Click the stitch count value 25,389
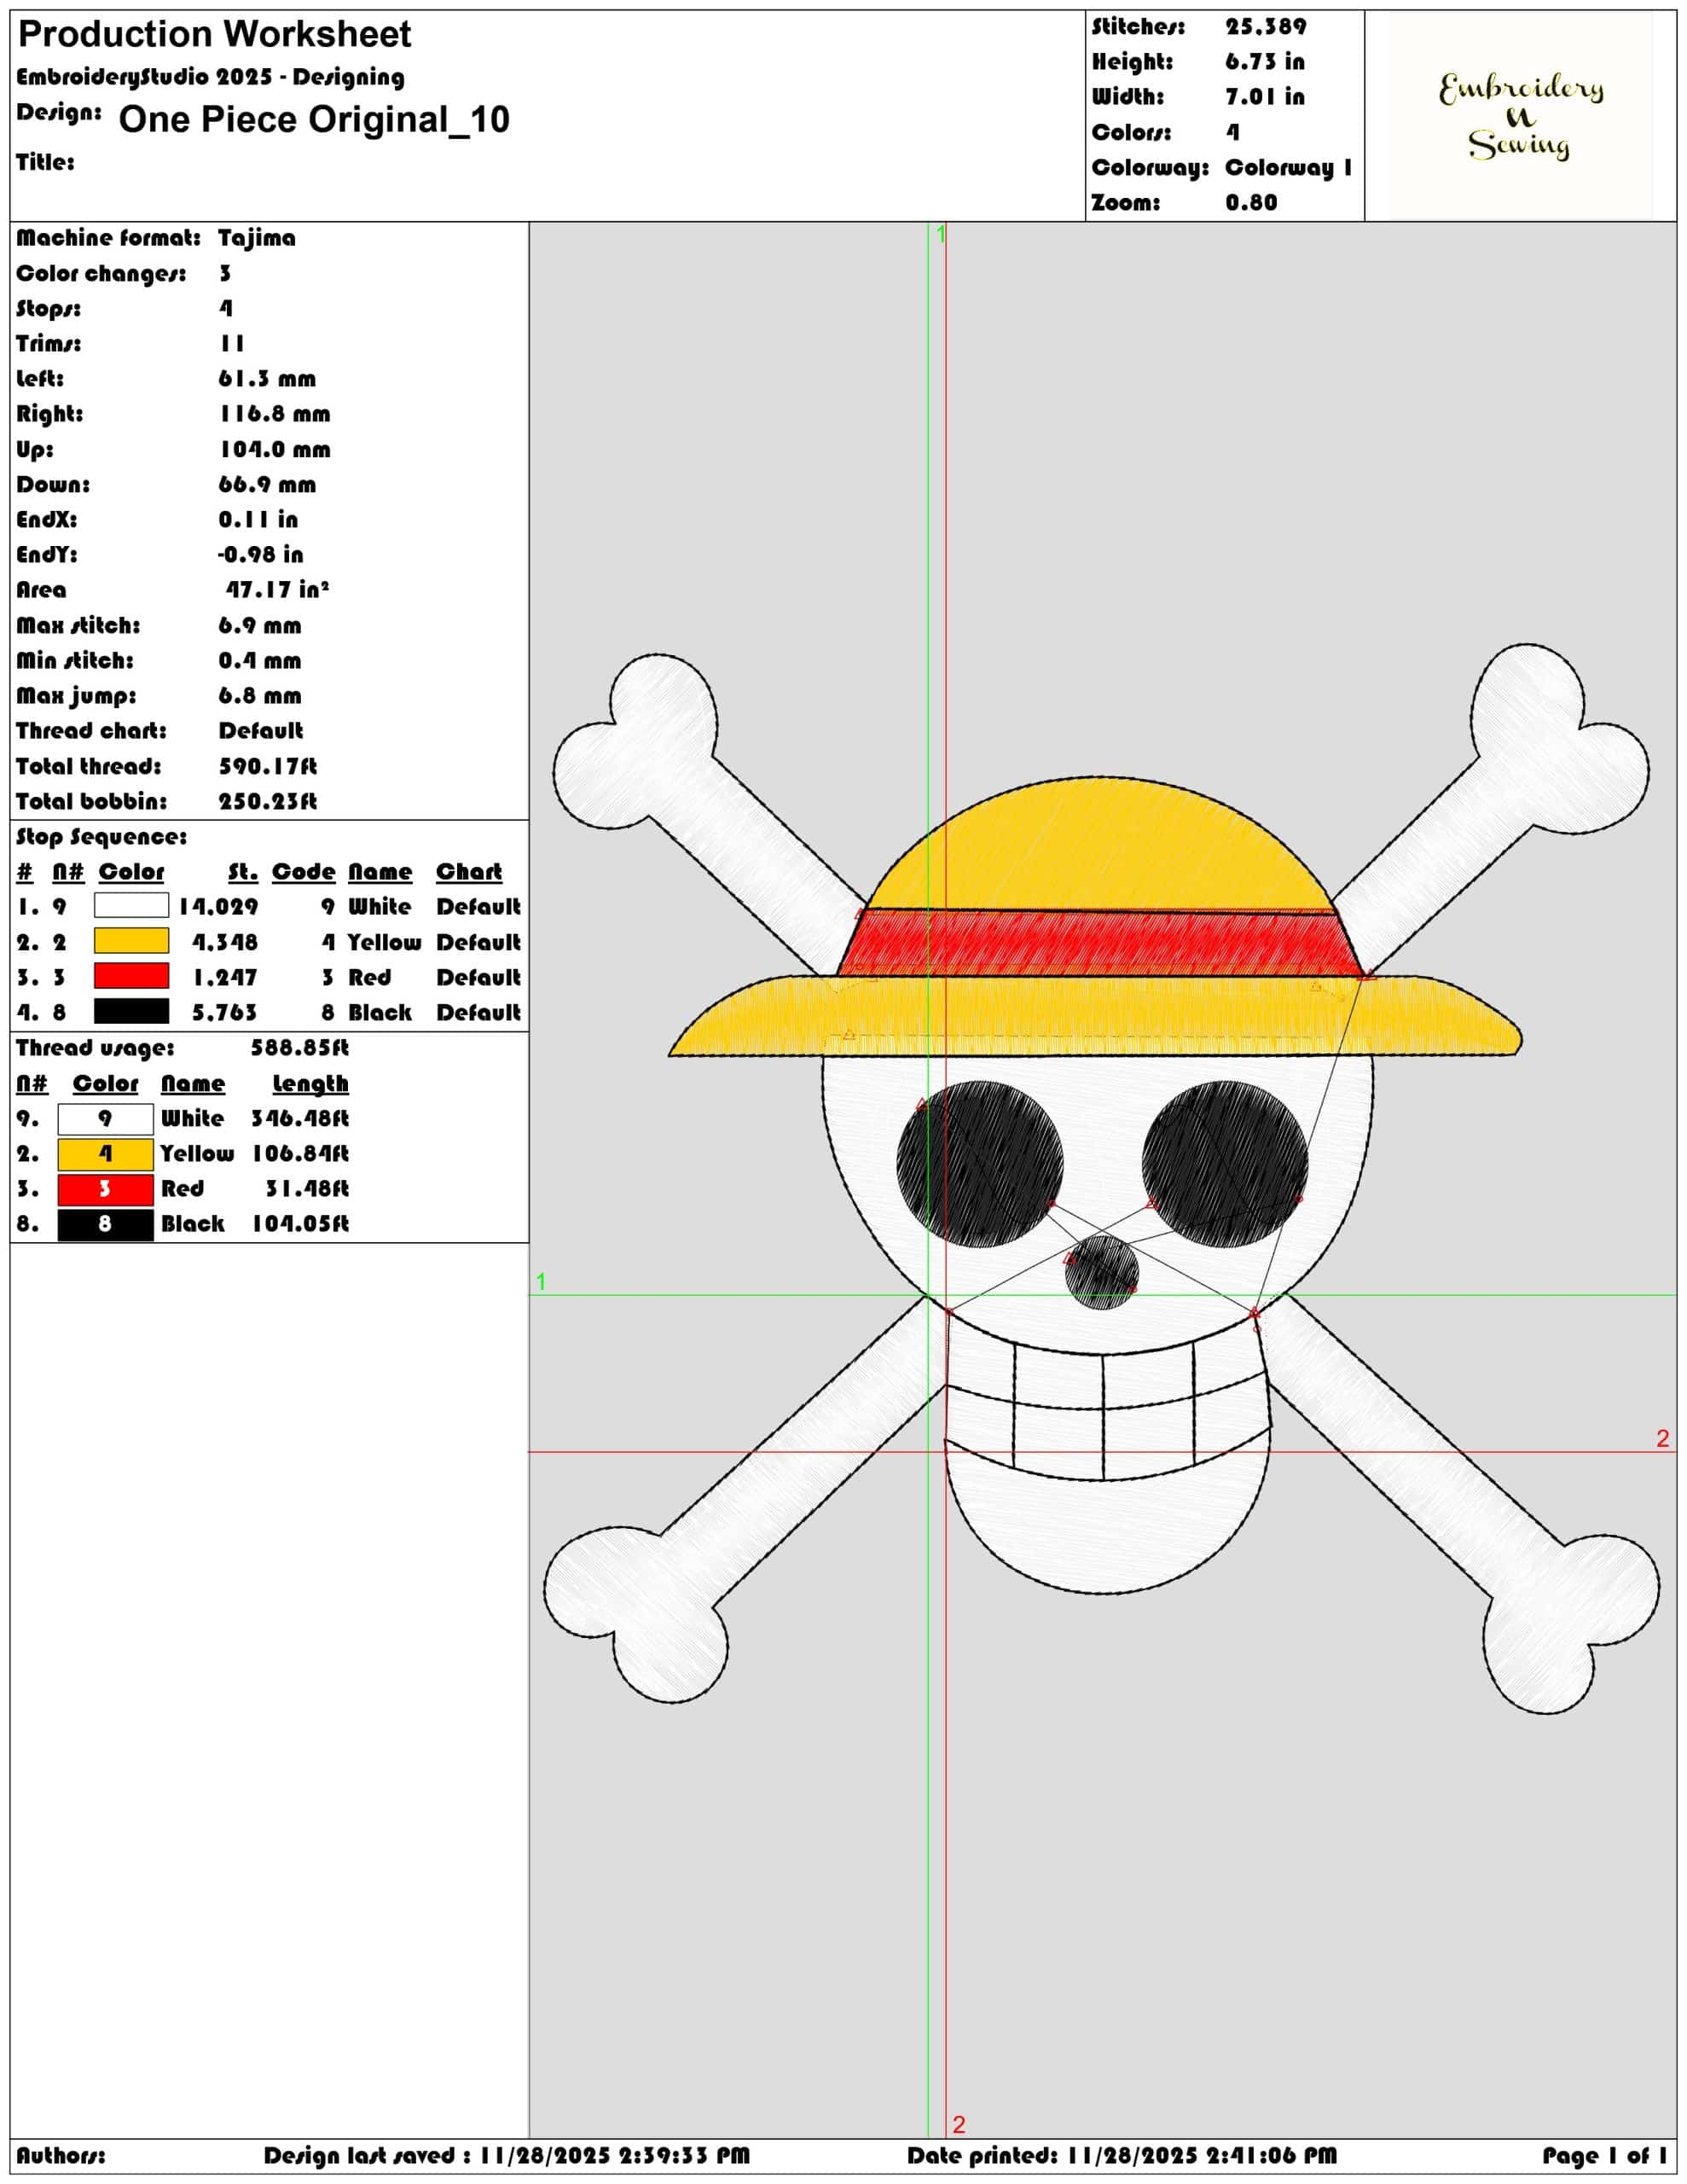Image resolution: width=1687 pixels, height=2184 pixels. (x=1265, y=27)
